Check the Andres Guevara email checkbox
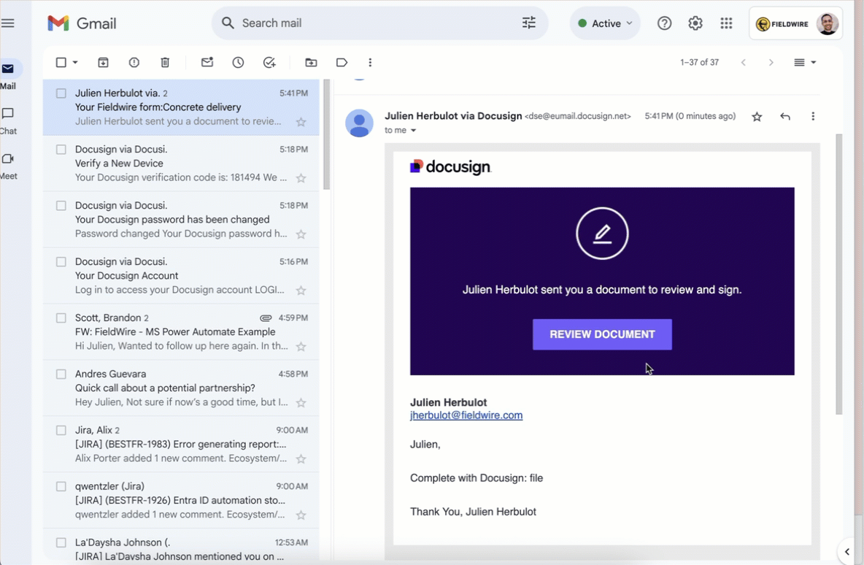 [61, 374]
